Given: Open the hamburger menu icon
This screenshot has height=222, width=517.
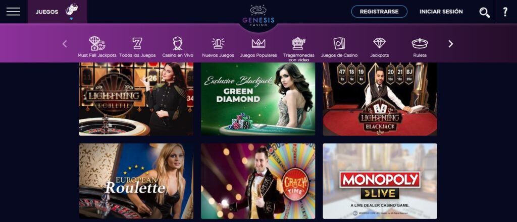Looking at the screenshot, I should (x=13, y=12).
